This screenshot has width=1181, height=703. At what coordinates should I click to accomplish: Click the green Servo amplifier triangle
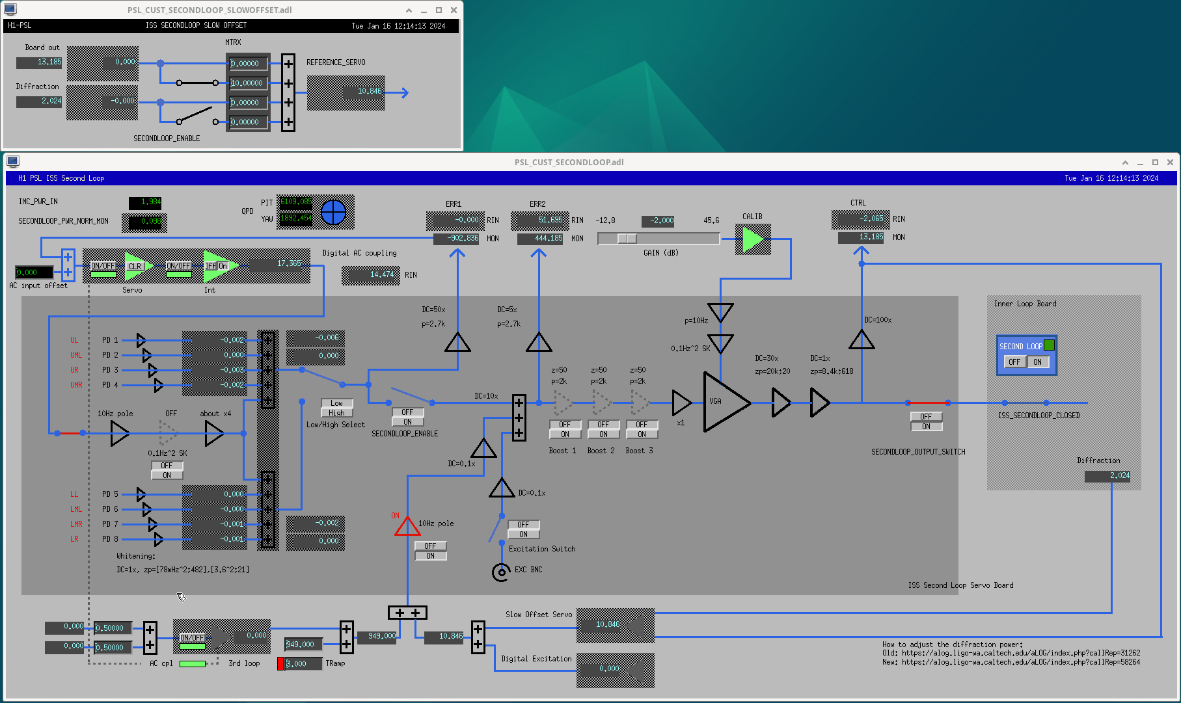coord(139,265)
